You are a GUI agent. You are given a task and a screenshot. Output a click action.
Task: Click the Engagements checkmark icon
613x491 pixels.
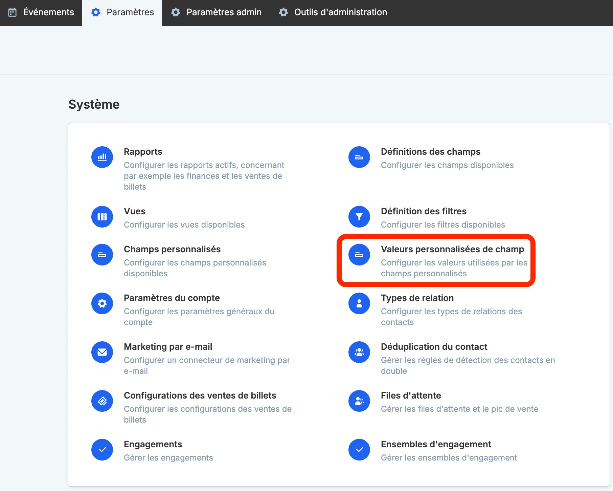tap(102, 450)
